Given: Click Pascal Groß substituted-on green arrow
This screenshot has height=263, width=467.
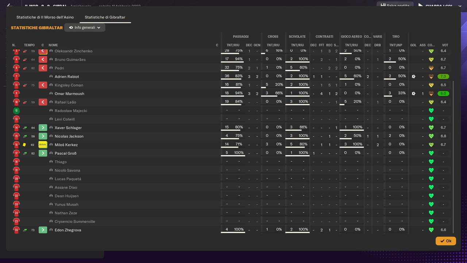Looking at the screenshot, I should (x=43, y=153).
